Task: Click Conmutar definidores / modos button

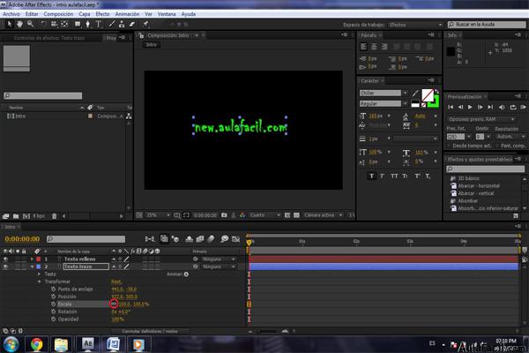Action: click(x=150, y=332)
